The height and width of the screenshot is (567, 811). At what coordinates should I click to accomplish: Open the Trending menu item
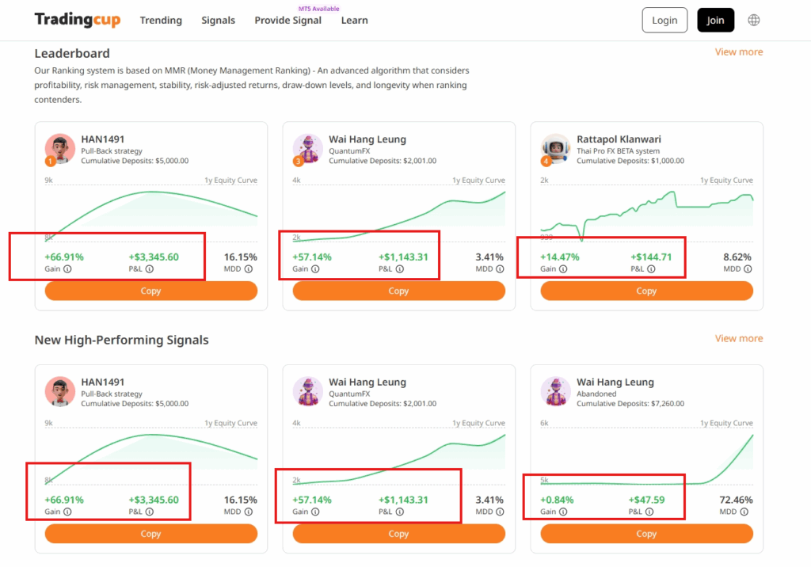pos(161,21)
